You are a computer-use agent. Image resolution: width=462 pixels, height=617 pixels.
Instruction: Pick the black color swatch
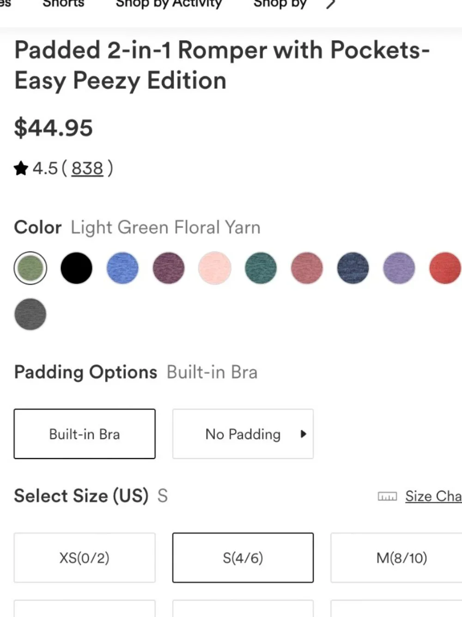click(x=76, y=268)
